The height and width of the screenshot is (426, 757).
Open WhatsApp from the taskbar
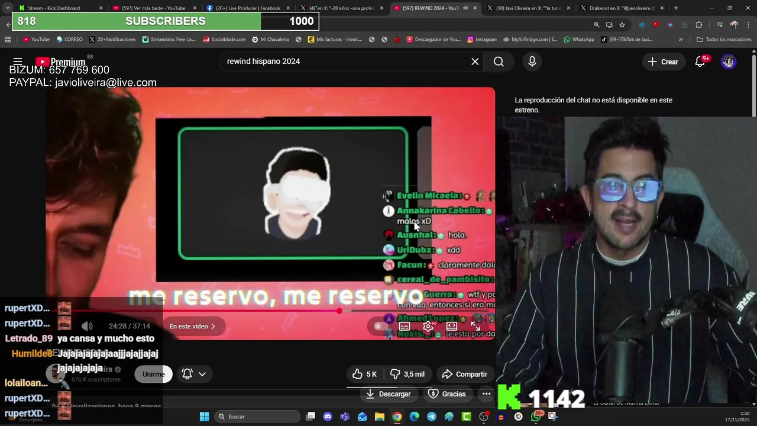coord(536,417)
